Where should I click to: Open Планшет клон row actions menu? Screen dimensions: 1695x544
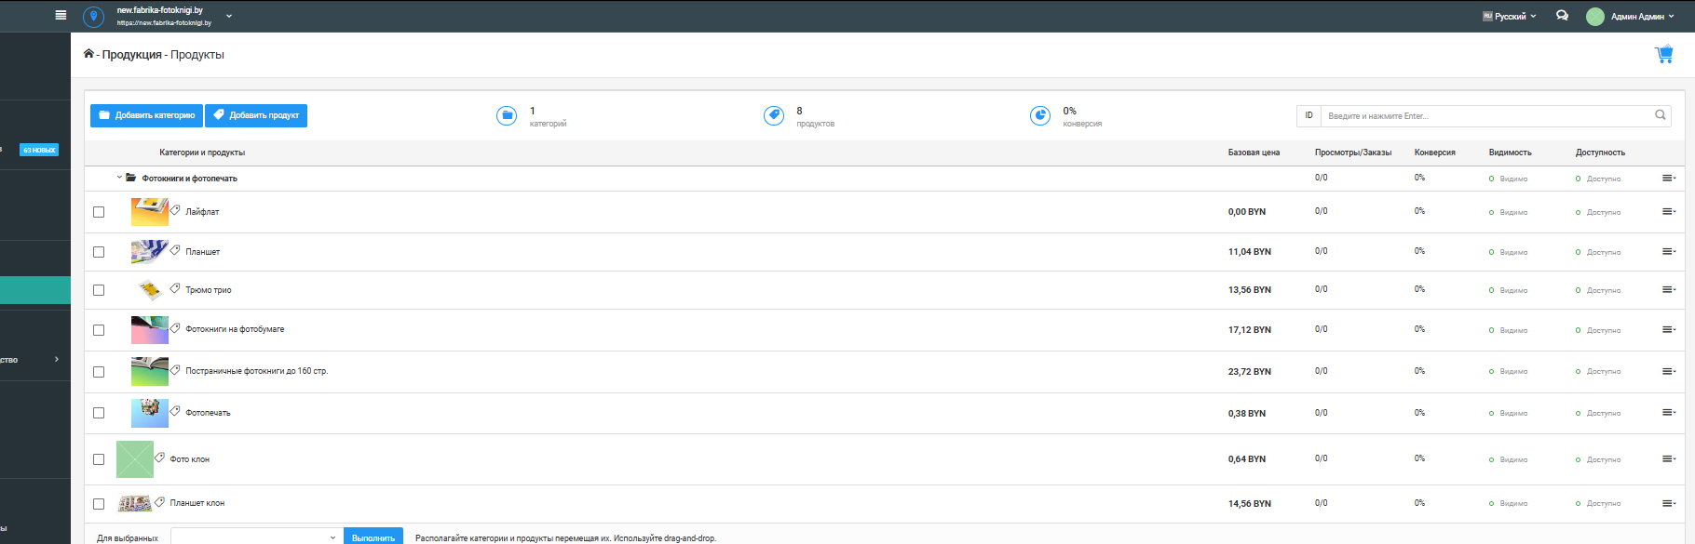point(1668,503)
